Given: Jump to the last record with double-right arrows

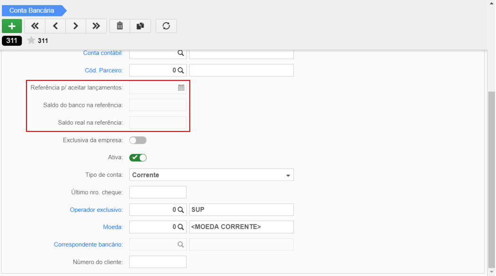Looking at the screenshot, I should 96,26.
